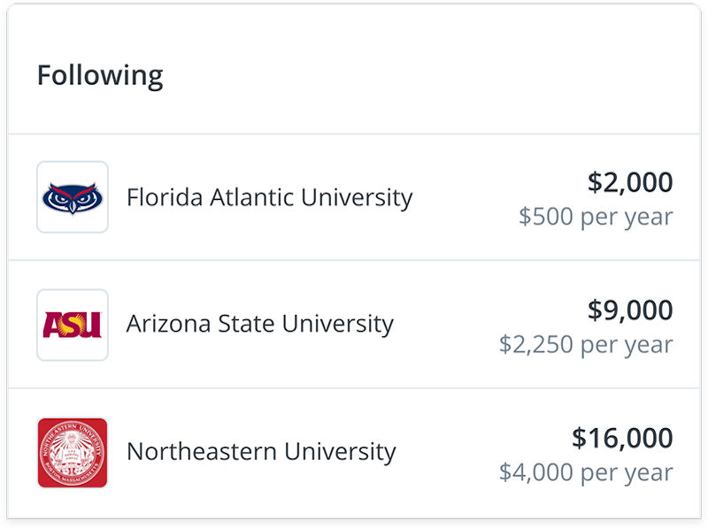The image size is (708, 529).
Task: Click the $500 per year amount
Action: tap(596, 215)
